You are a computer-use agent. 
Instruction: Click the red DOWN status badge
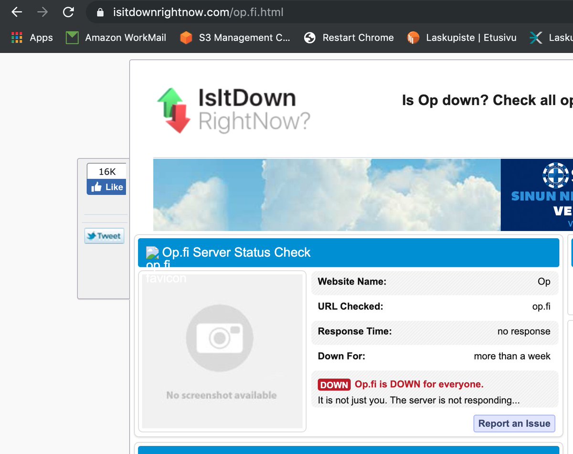[x=334, y=385]
